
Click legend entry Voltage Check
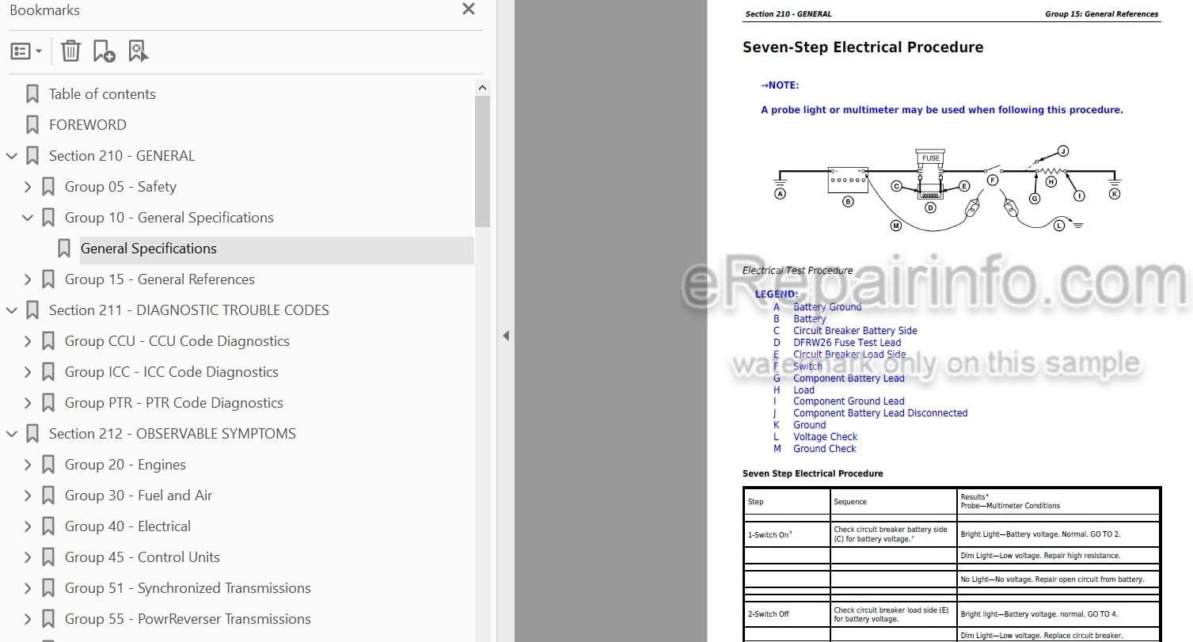click(826, 437)
